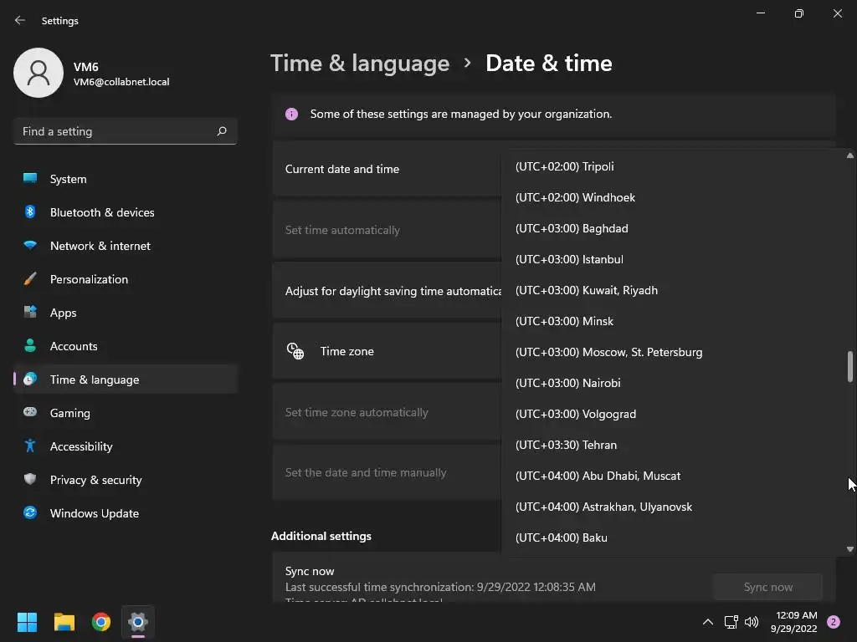Show hidden tray icons chevron
This screenshot has width=857, height=642.
(x=708, y=622)
